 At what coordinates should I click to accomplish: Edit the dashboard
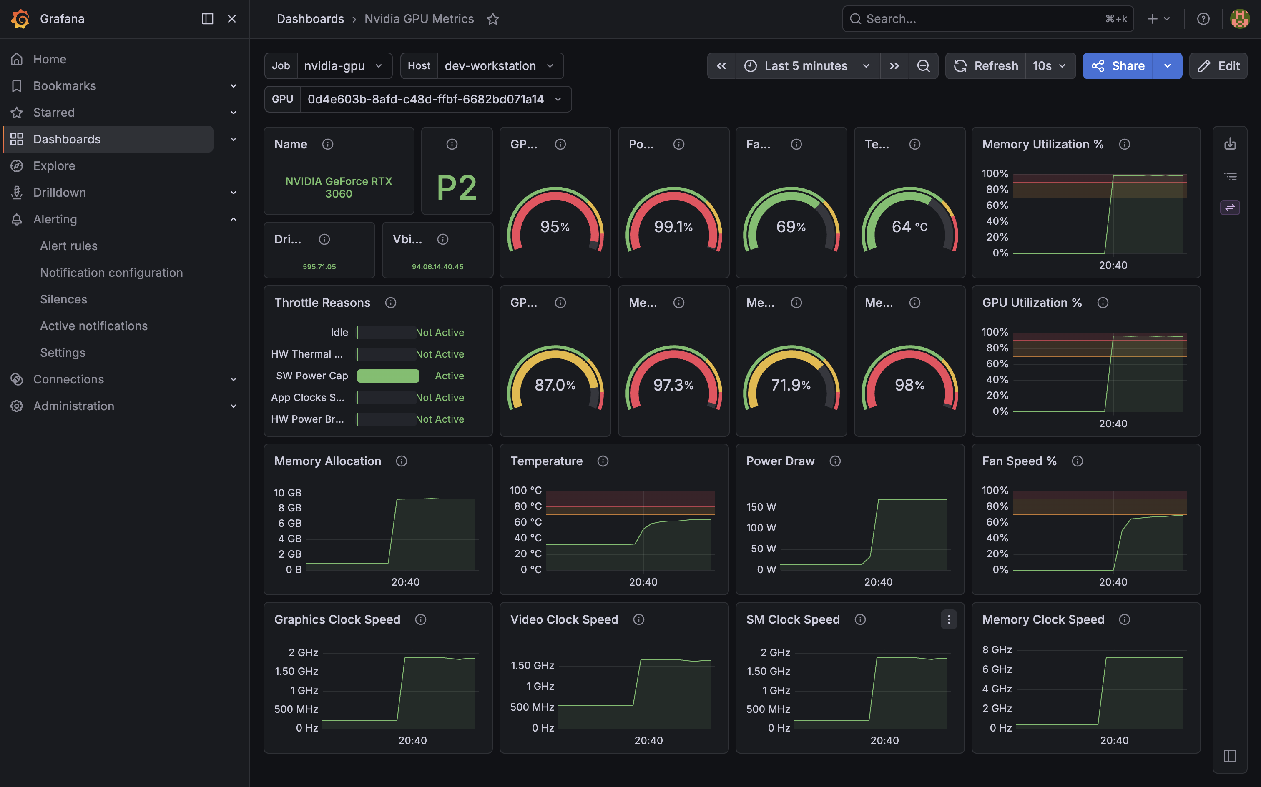click(x=1218, y=65)
